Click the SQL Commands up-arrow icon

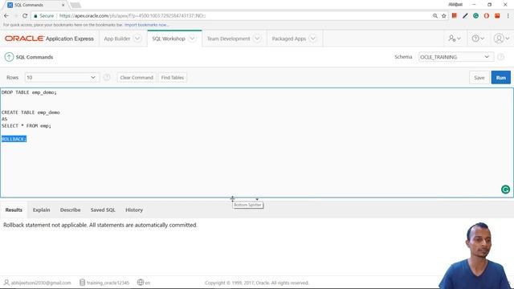[9, 57]
